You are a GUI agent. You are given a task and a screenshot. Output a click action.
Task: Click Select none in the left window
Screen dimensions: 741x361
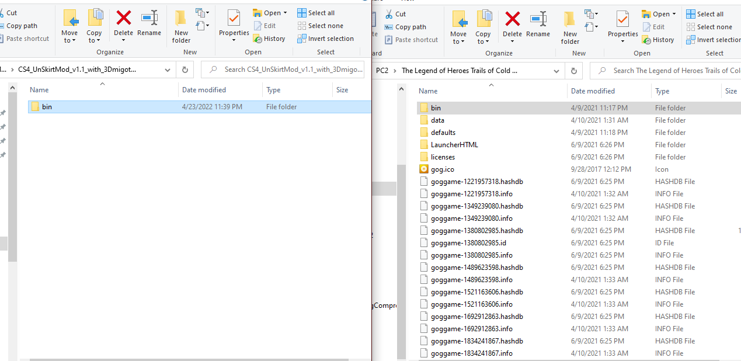320,26
